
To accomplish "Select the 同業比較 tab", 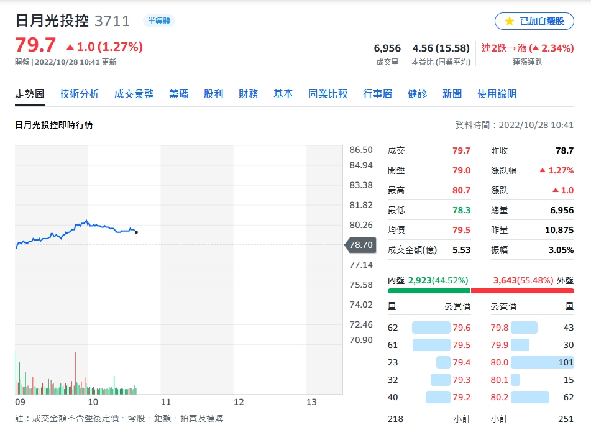I will [328, 94].
